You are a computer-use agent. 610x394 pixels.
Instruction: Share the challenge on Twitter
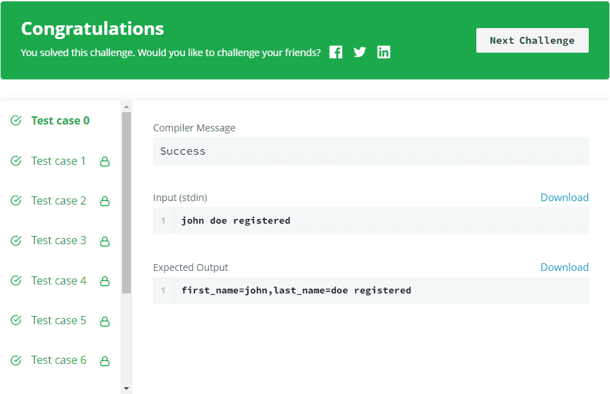(x=360, y=52)
